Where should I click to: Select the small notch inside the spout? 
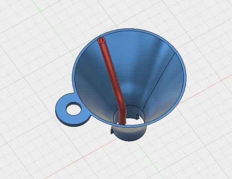(138, 117)
